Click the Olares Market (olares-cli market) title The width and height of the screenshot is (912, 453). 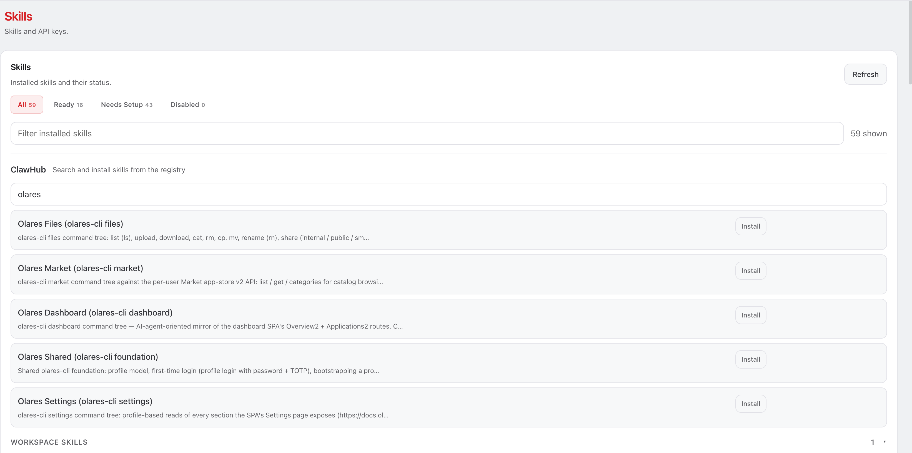coord(80,268)
